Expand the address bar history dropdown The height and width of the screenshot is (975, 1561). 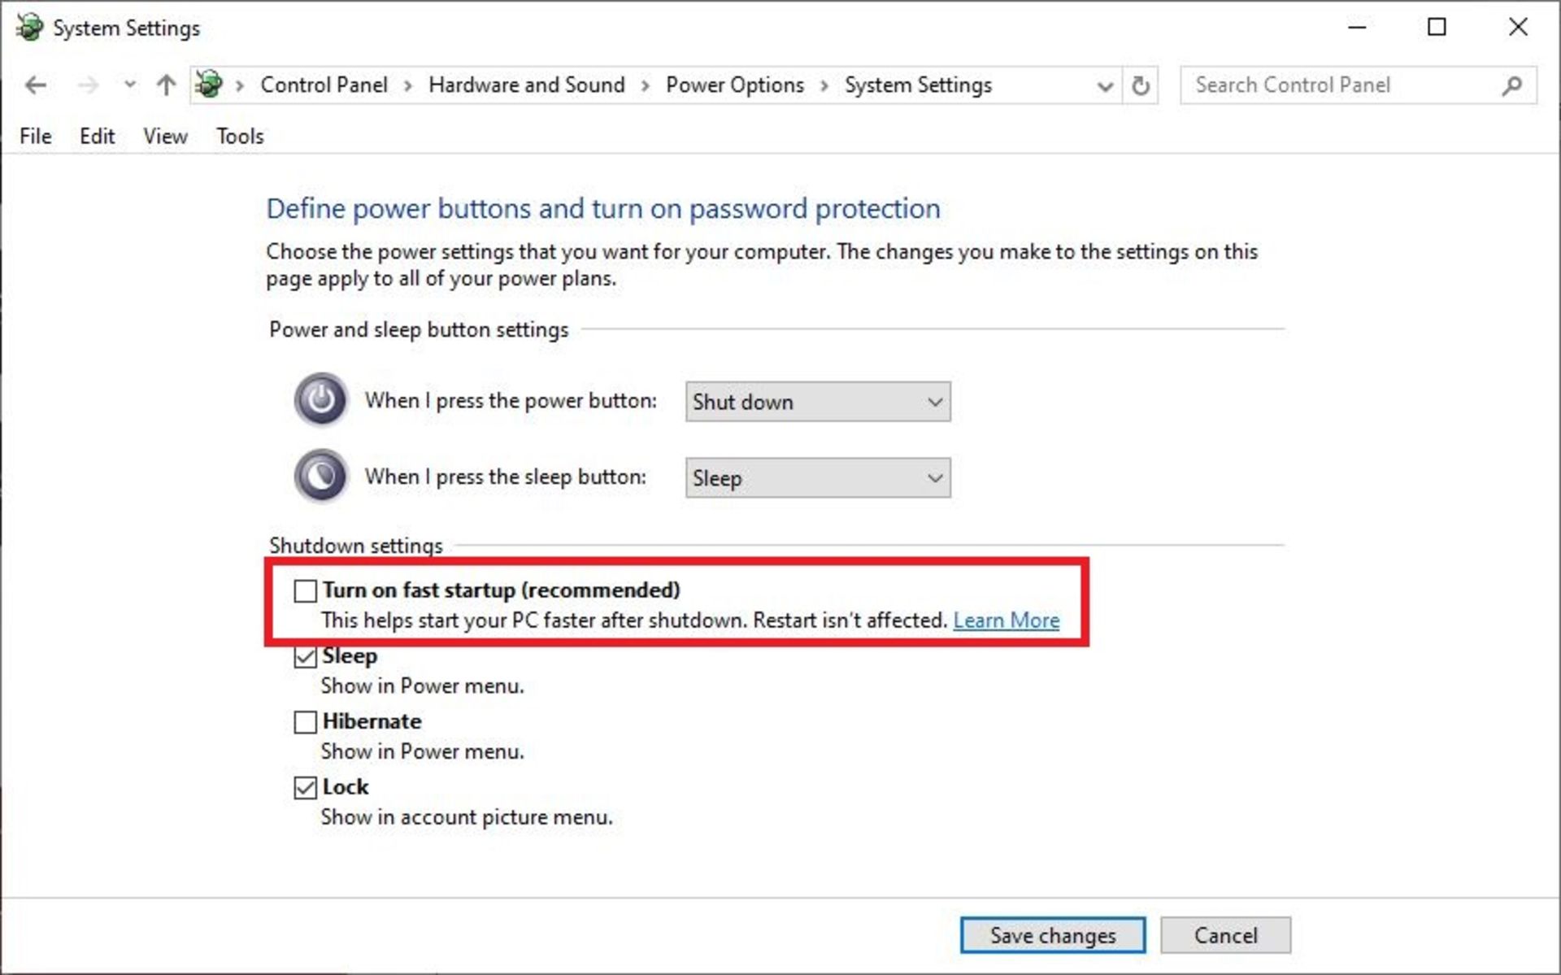click(x=1104, y=86)
